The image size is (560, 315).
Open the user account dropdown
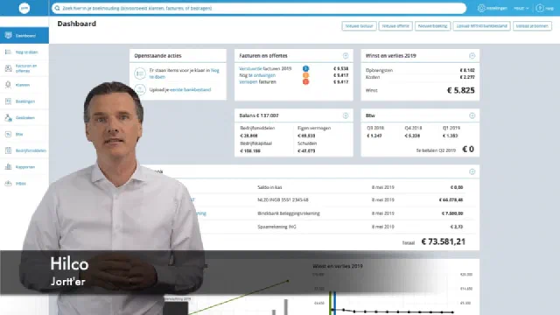[521, 8]
